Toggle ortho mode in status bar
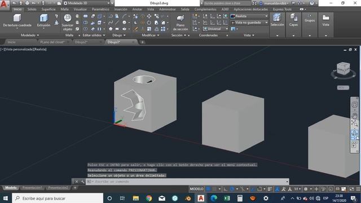This screenshot has height=203, width=361. click(226, 189)
